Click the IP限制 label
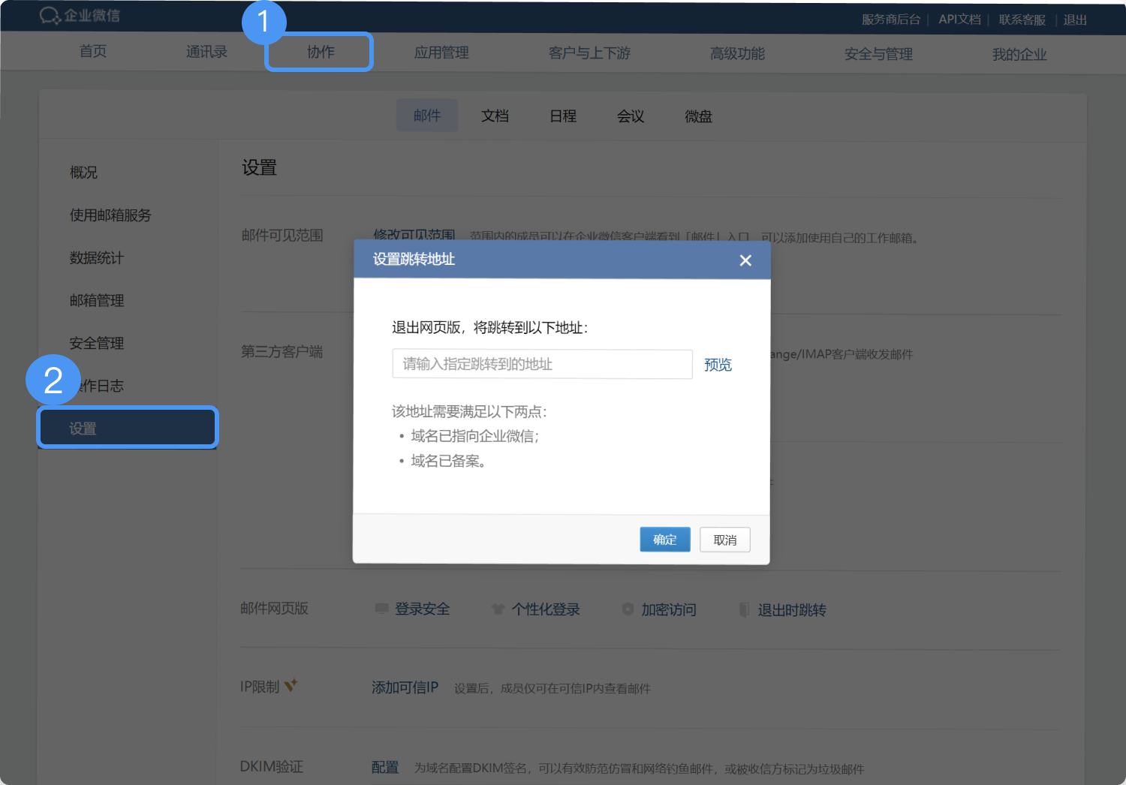Screen dimensions: 1126x785 (260, 687)
